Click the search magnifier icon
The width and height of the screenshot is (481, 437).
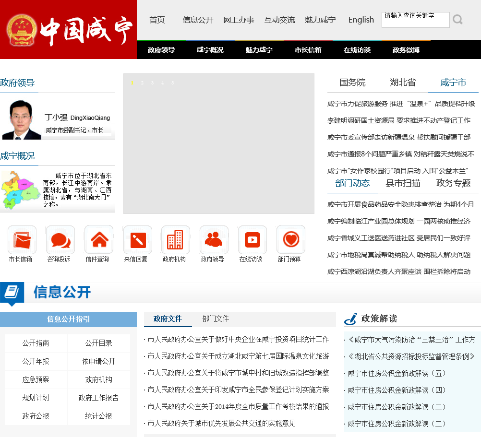tap(457, 20)
